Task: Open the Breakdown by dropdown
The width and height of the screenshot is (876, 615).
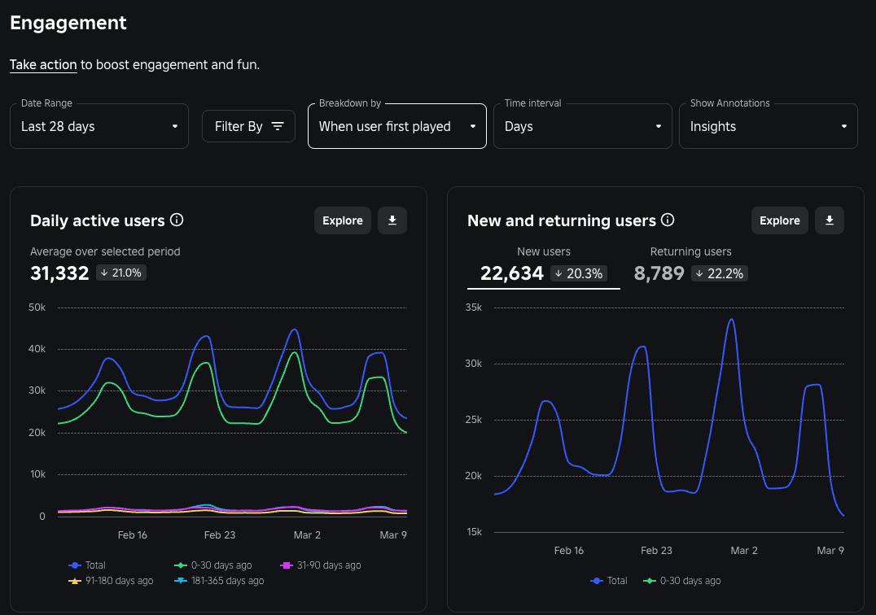Action: pyautogui.click(x=397, y=126)
